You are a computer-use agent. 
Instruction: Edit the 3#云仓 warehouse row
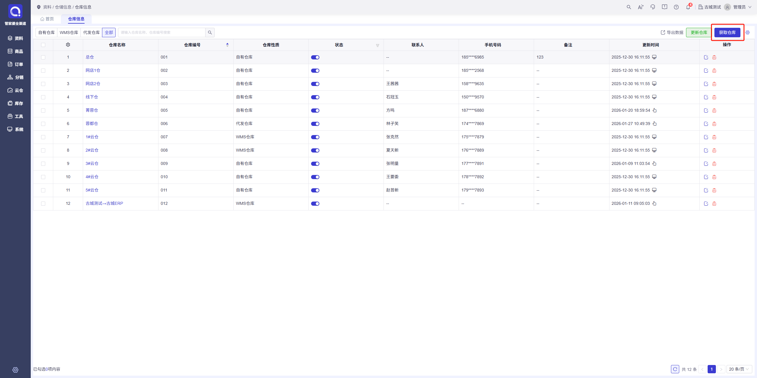point(706,164)
